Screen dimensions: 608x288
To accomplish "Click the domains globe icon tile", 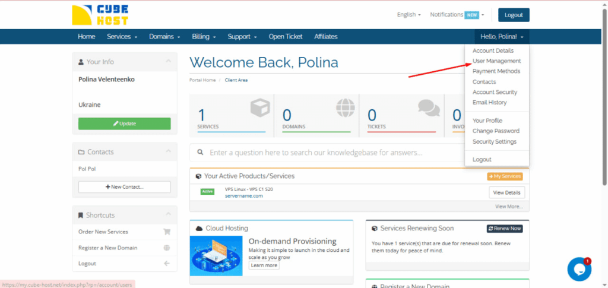I will point(344,109).
